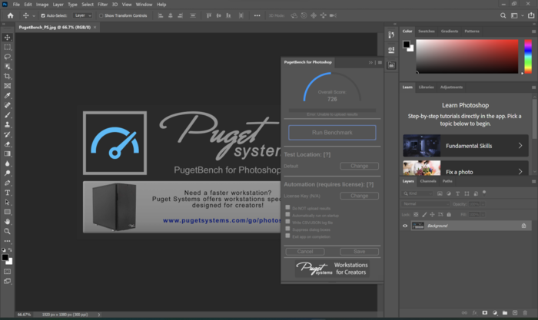Open the Color panel menu

[533, 31]
